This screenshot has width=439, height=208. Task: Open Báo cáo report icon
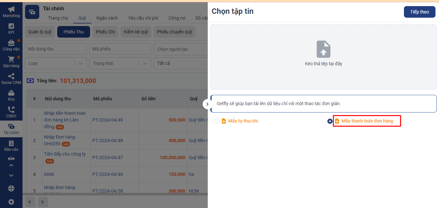[11, 143]
